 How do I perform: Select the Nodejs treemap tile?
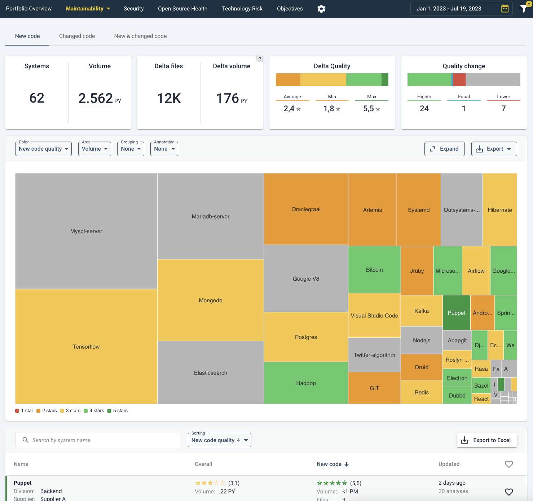[422, 340]
